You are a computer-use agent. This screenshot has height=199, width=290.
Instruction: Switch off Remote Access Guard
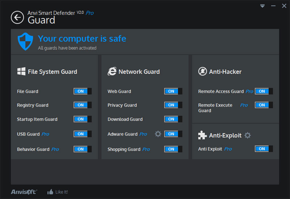264,91
